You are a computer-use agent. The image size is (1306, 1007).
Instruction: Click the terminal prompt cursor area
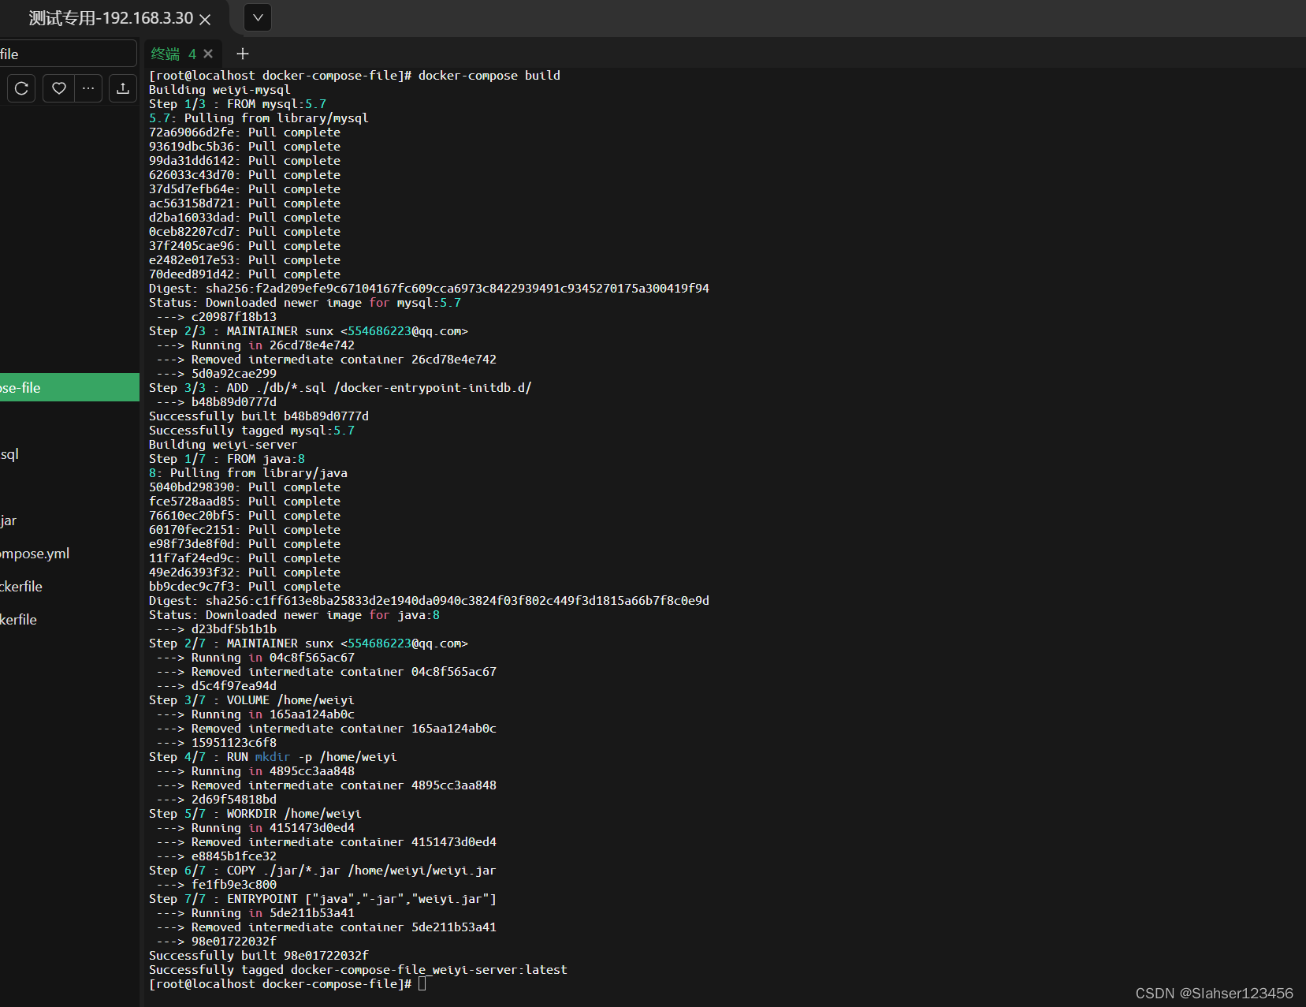(x=423, y=983)
